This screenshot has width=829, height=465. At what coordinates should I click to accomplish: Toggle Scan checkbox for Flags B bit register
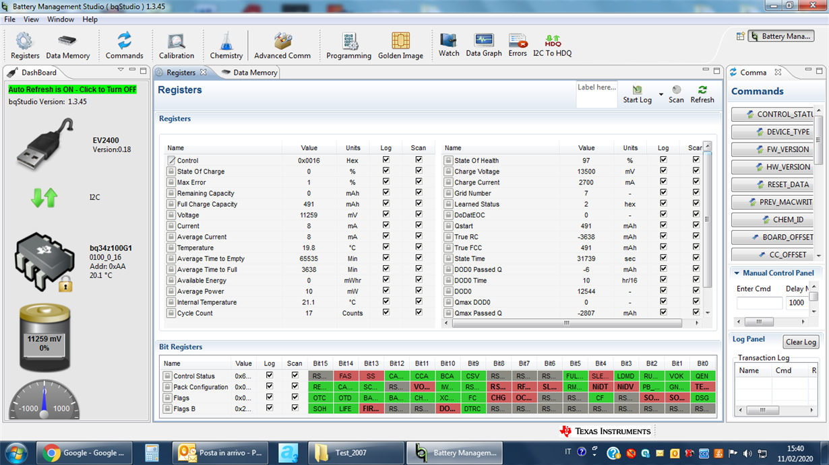coord(295,408)
